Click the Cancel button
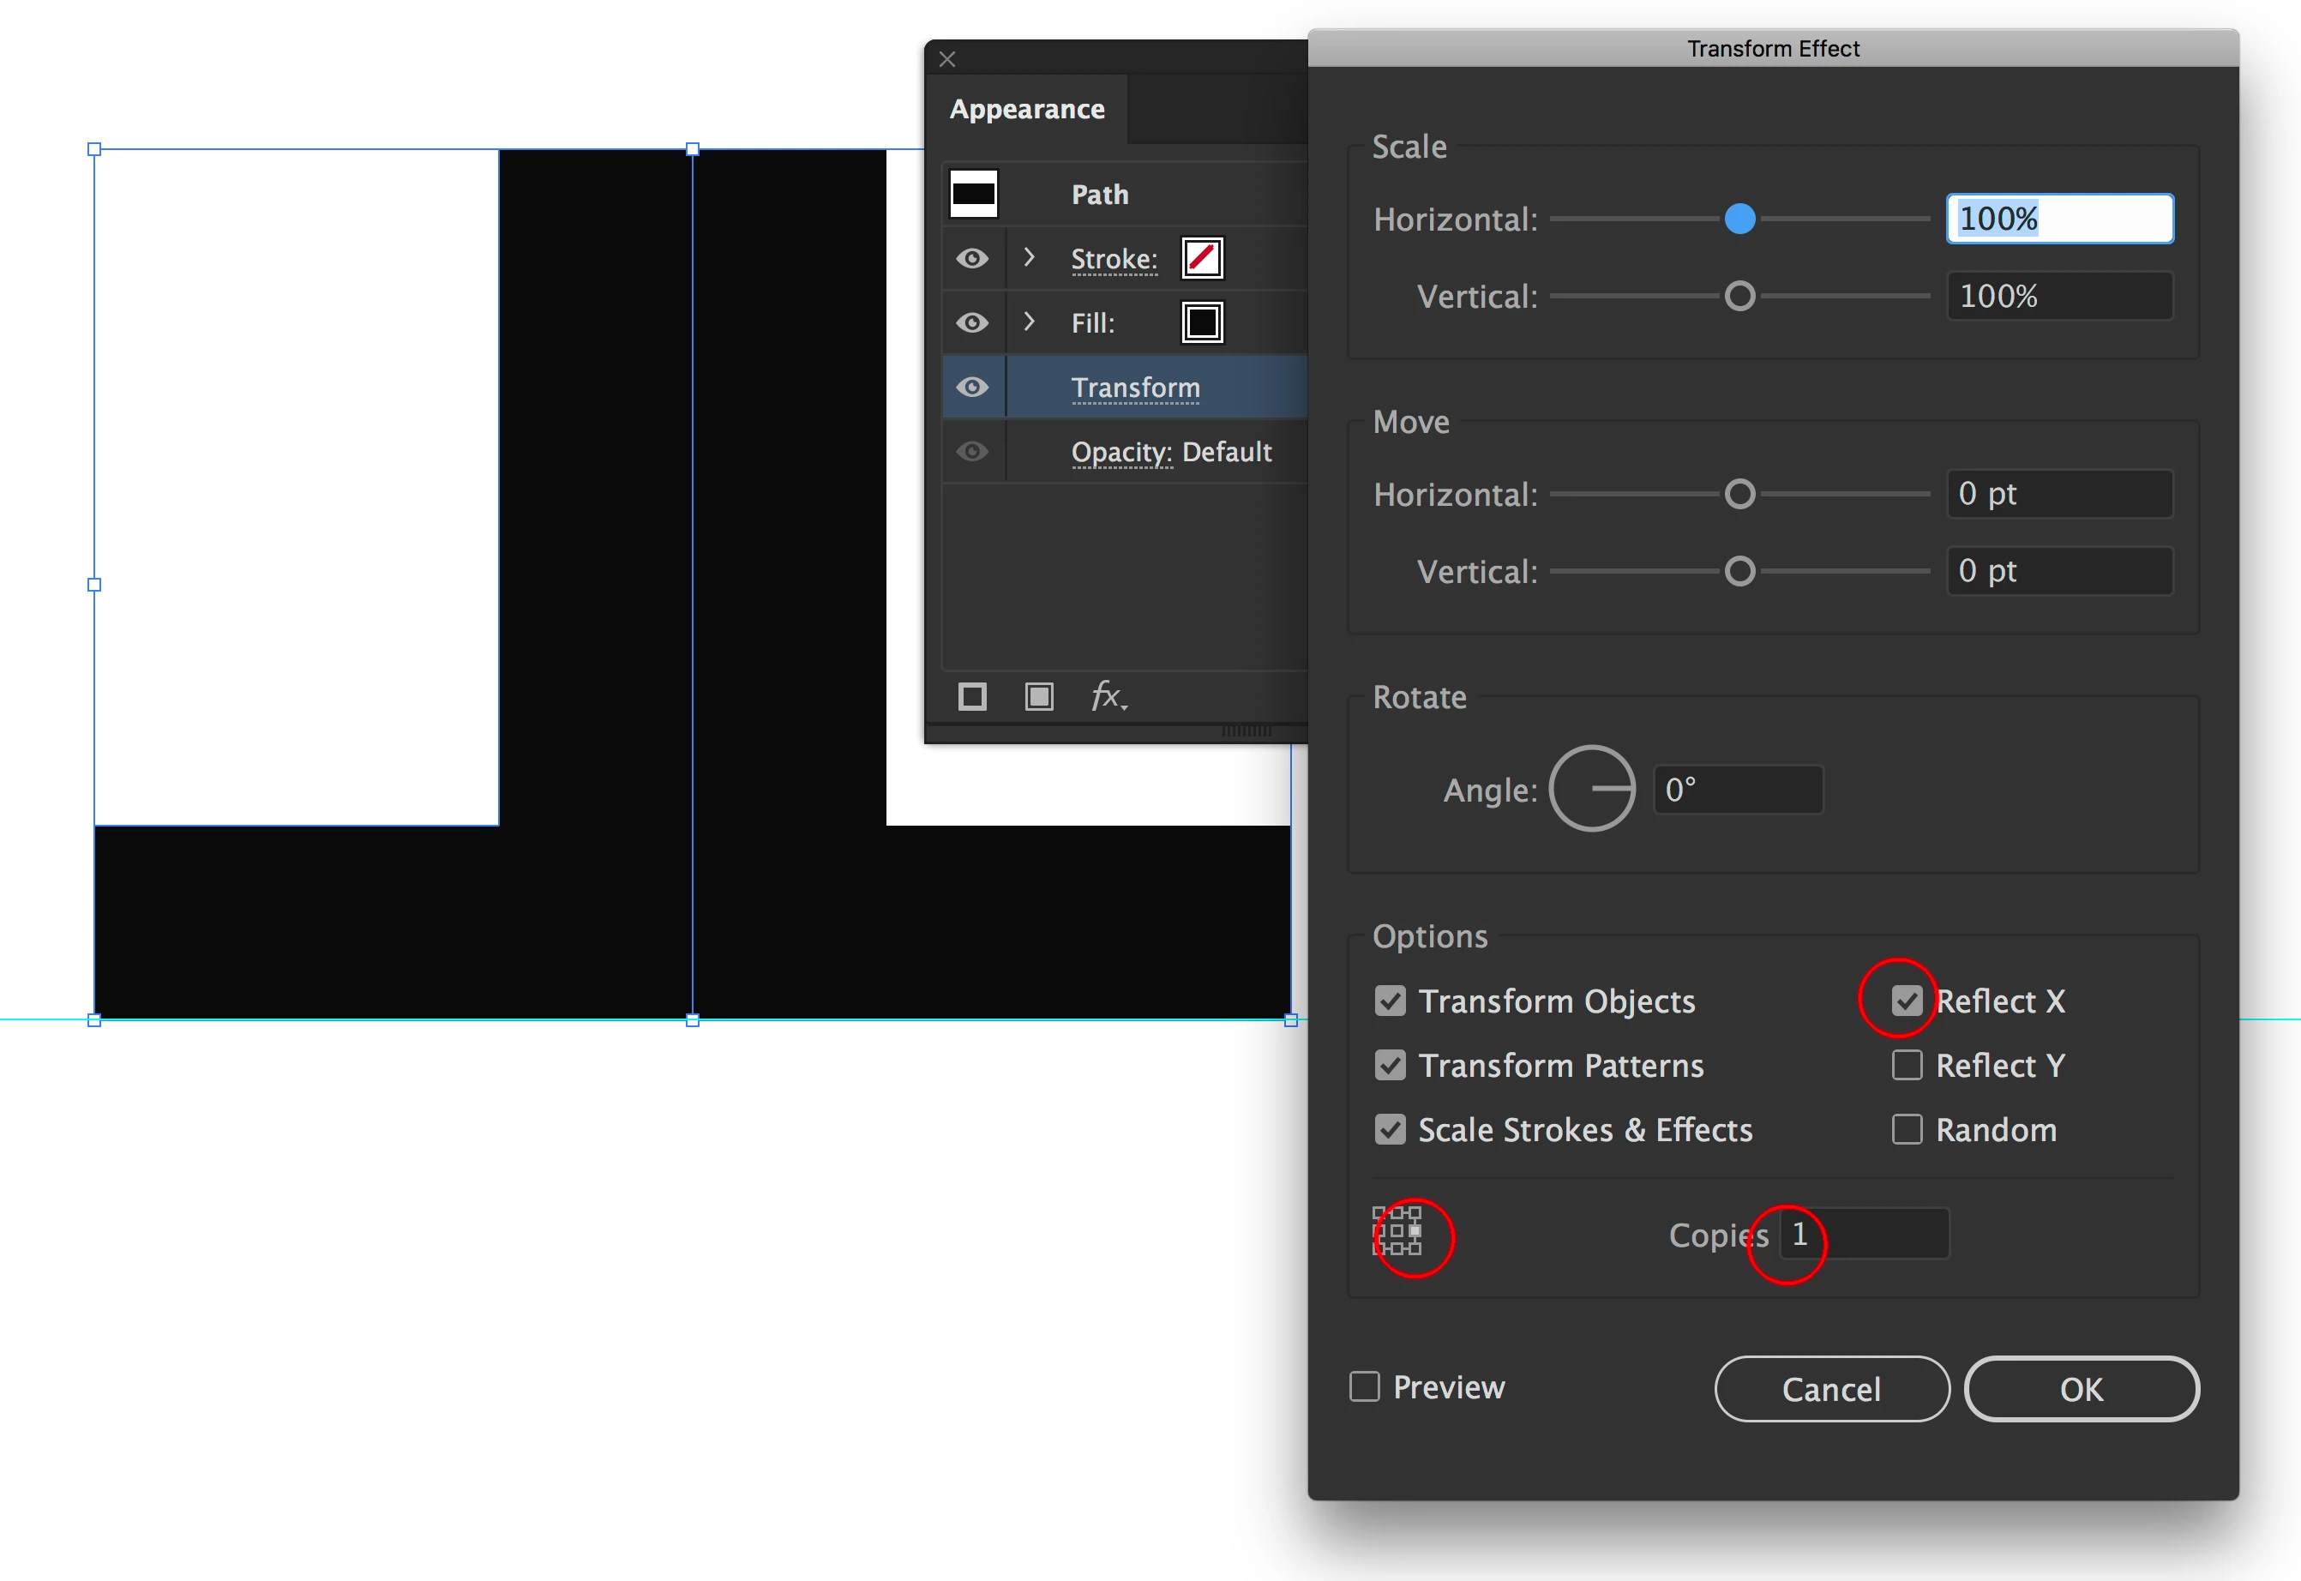 pos(1830,1389)
